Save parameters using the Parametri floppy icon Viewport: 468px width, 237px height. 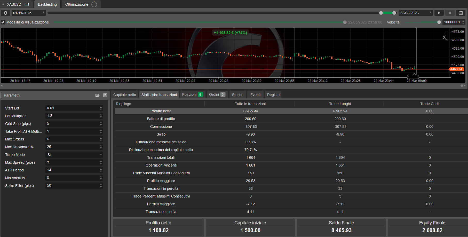105,95
